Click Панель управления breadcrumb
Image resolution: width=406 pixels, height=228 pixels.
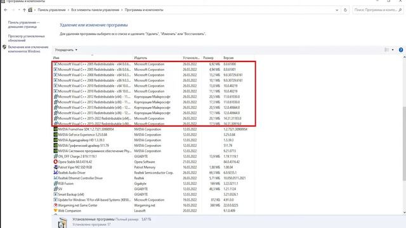point(51,10)
